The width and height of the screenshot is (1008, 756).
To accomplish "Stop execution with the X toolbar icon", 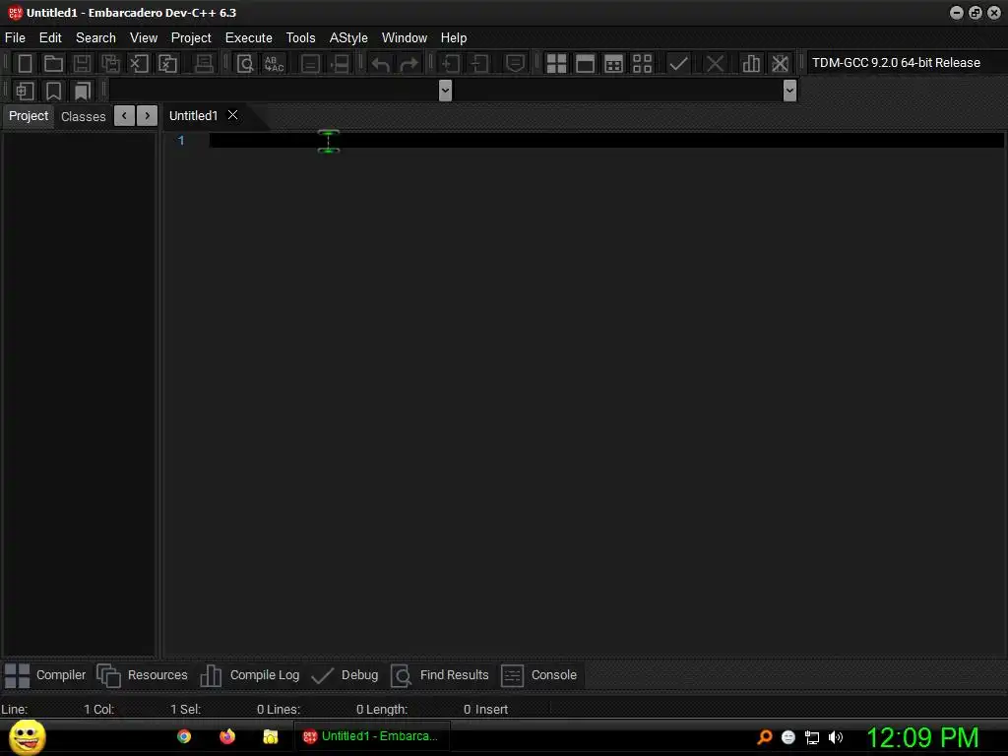I will pyautogui.click(x=715, y=63).
